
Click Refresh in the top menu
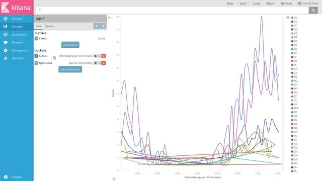[x=286, y=4]
